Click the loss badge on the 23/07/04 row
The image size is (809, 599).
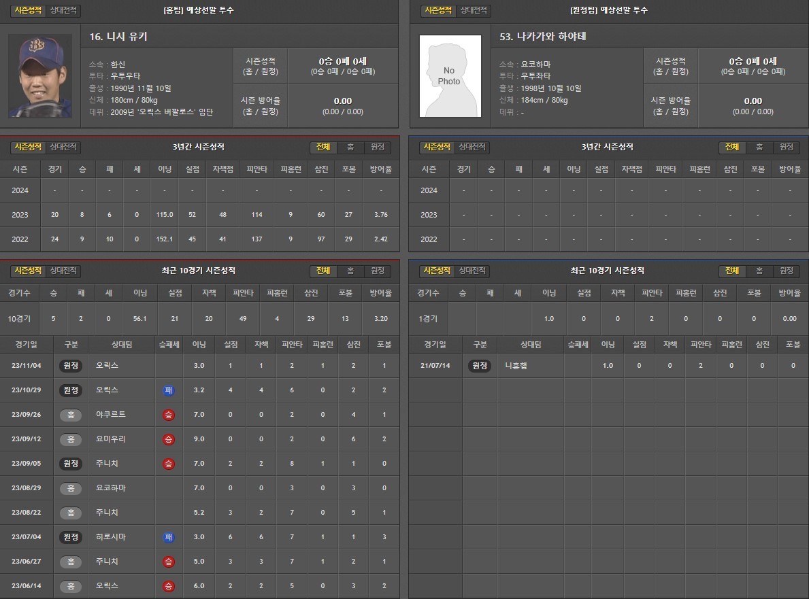[169, 537]
